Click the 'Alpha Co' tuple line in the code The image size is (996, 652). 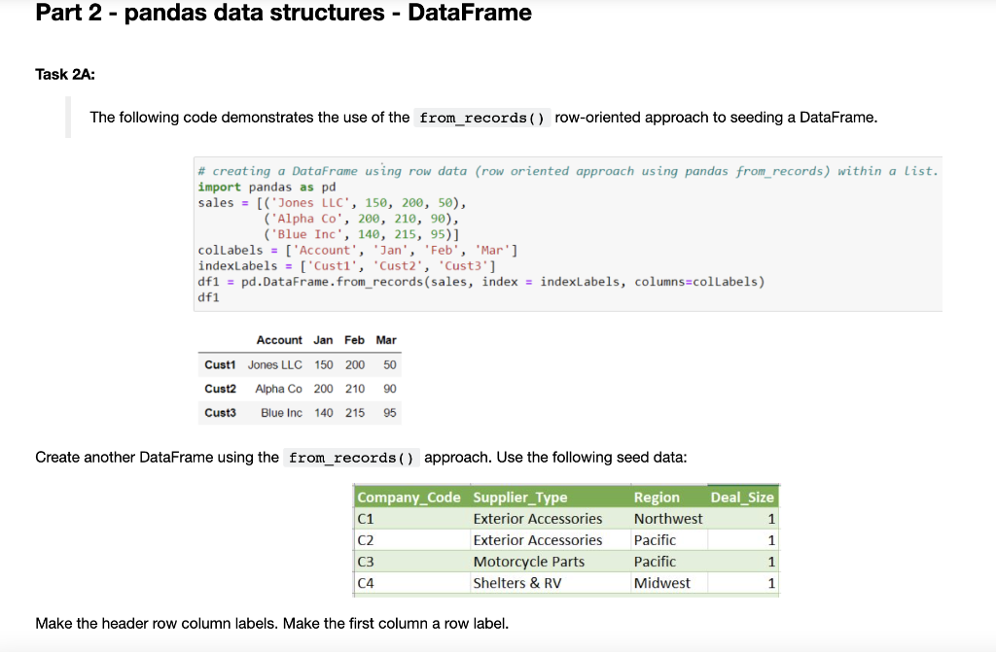(x=361, y=219)
